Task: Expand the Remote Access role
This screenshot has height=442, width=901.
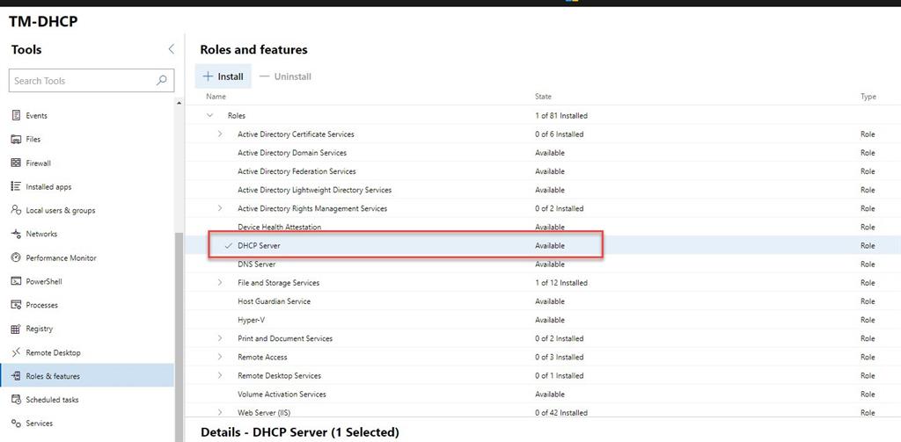Action: [219, 357]
